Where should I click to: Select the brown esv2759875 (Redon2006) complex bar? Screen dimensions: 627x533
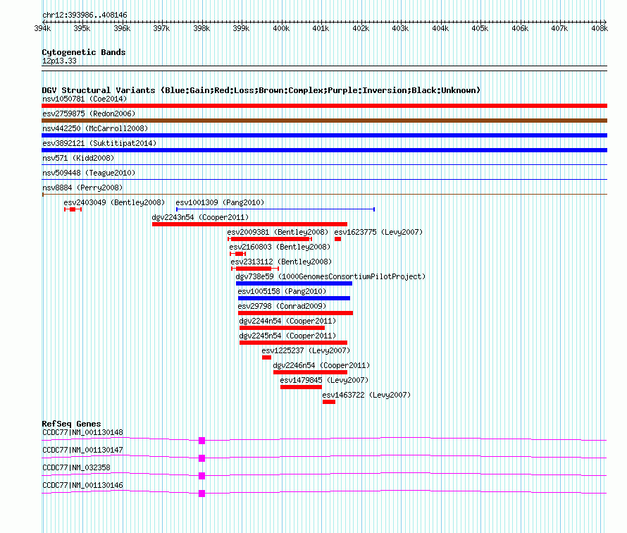pyautogui.click(x=324, y=121)
